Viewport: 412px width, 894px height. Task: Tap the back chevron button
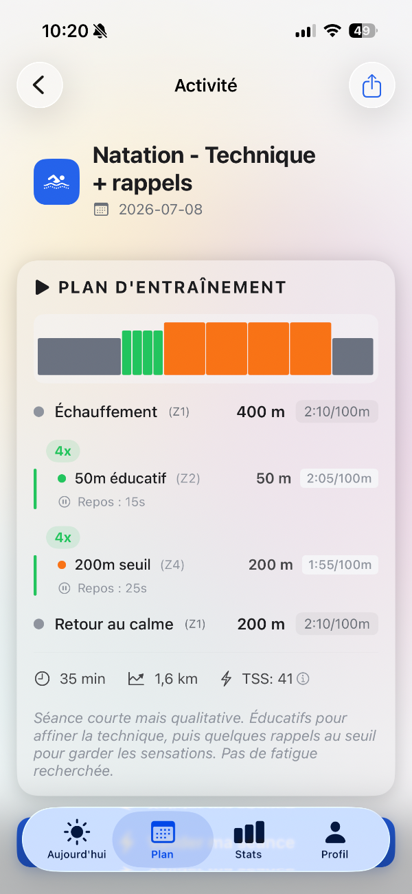[40, 85]
